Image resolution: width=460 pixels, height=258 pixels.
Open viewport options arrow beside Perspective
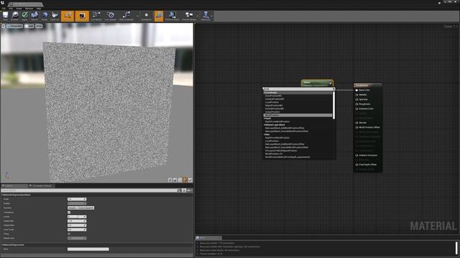tap(3, 26)
